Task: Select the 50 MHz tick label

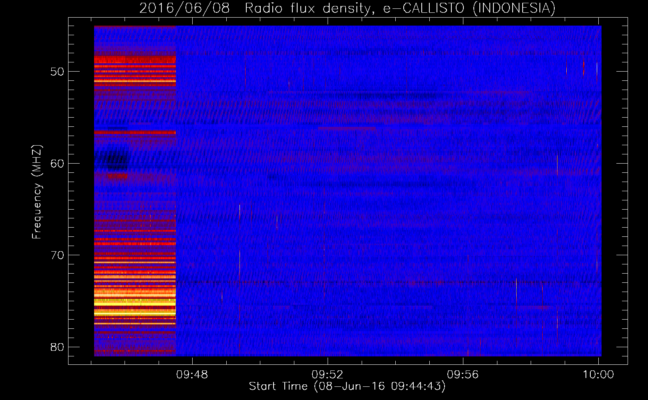Action: click(57, 72)
